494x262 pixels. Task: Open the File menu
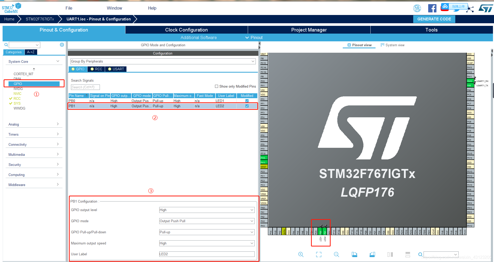(69, 8)
